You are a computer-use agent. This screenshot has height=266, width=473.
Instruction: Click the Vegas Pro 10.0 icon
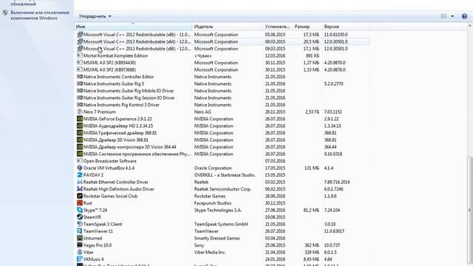(x=80, y=245)
